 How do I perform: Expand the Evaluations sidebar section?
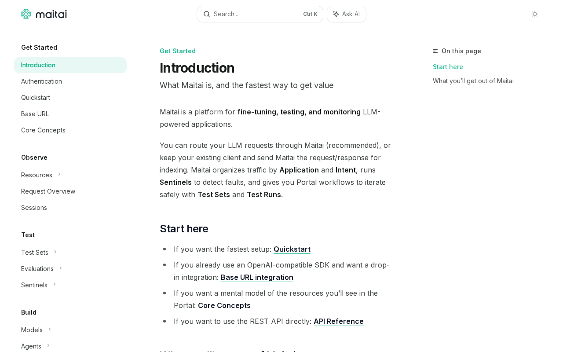[x=61, y=268]
